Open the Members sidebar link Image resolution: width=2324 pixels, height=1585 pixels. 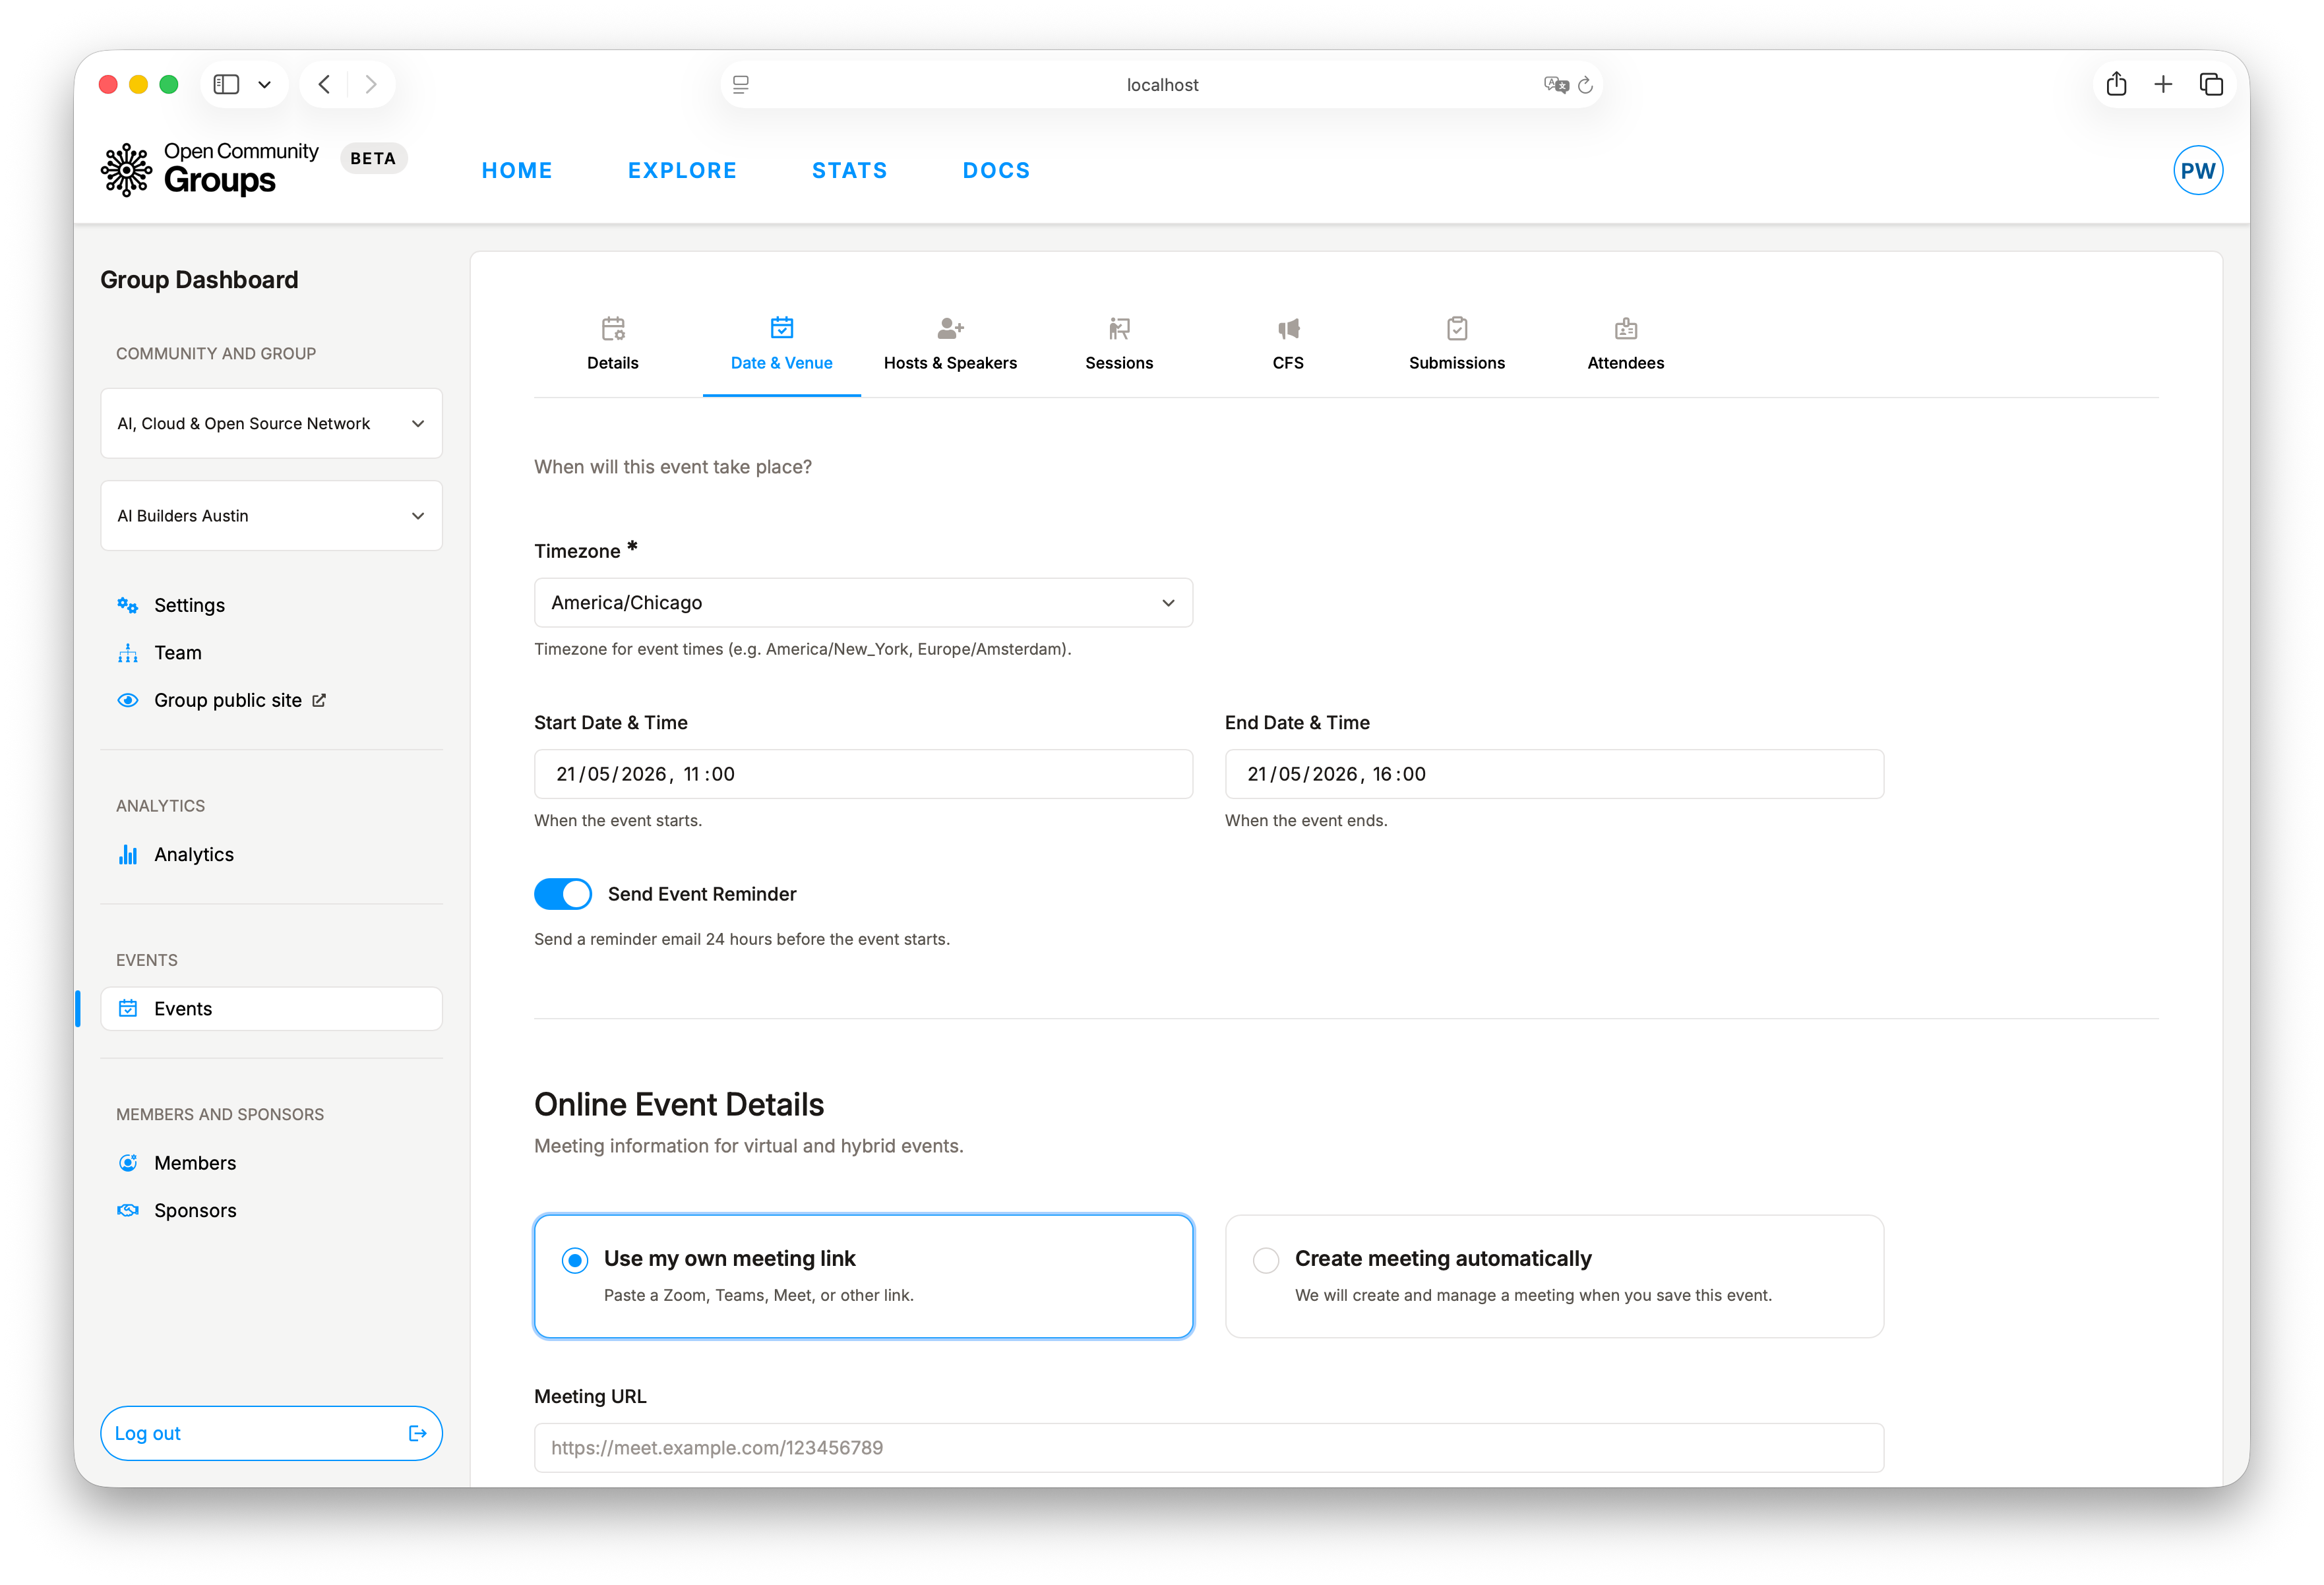[271, 1162]
